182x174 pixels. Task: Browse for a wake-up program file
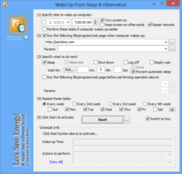point(172,42)
